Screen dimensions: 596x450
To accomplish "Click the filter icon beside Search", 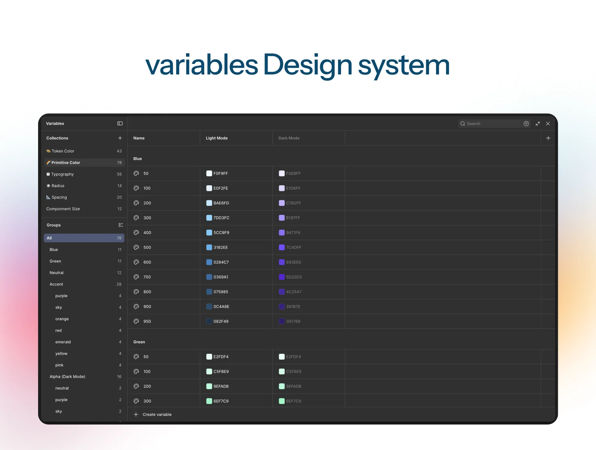I will [x=526, y=123].
